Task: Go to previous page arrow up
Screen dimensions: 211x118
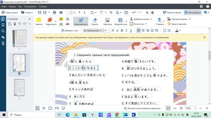Action: point(79,12)
